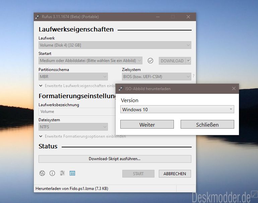The width and height of the screenshot is (258, 203).
Task: Show the log via the blue list icon
Action: 72,173
